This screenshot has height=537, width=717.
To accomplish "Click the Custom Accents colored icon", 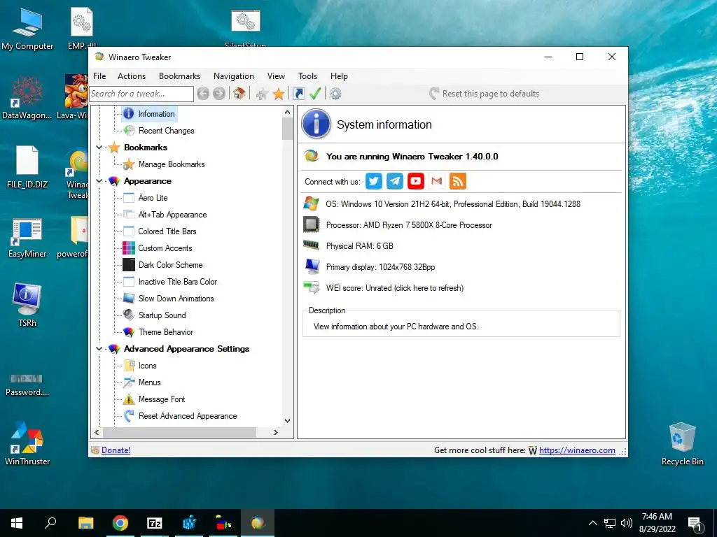I will pyautogui.click(x=129, y=248).
